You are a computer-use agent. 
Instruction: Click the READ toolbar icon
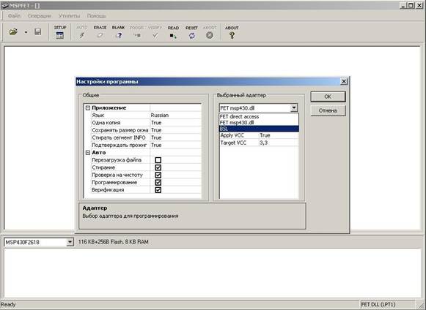(x=173, y=32)
